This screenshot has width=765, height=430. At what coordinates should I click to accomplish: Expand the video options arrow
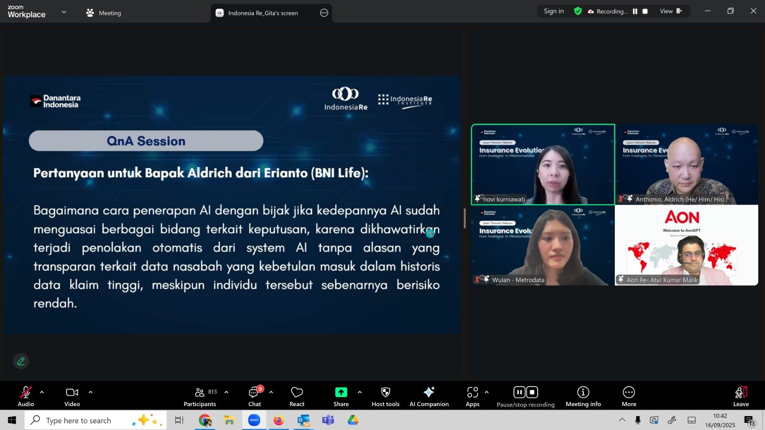click(90, 392)
